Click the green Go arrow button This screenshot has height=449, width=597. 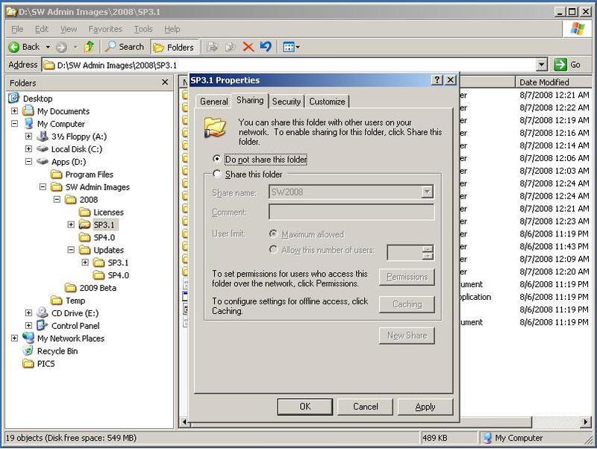pos(560,65)
